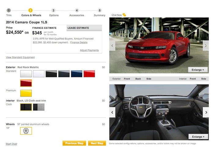Select the black exterior color swatch

click(51, 74)
